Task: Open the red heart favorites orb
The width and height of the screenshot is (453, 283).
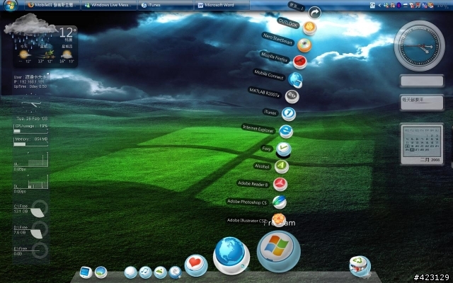Action: pos(196,265)
